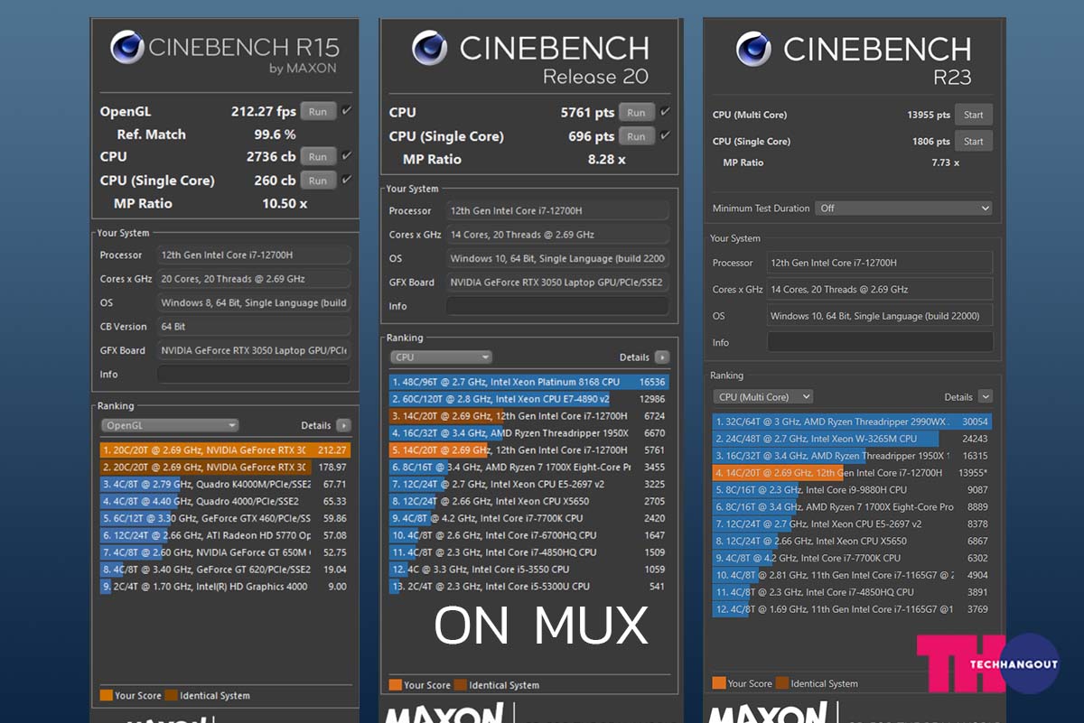Click the CB Version field showing 64 Bit
This screenshot has width=1084, height=723.
click(x=253, y=327)
